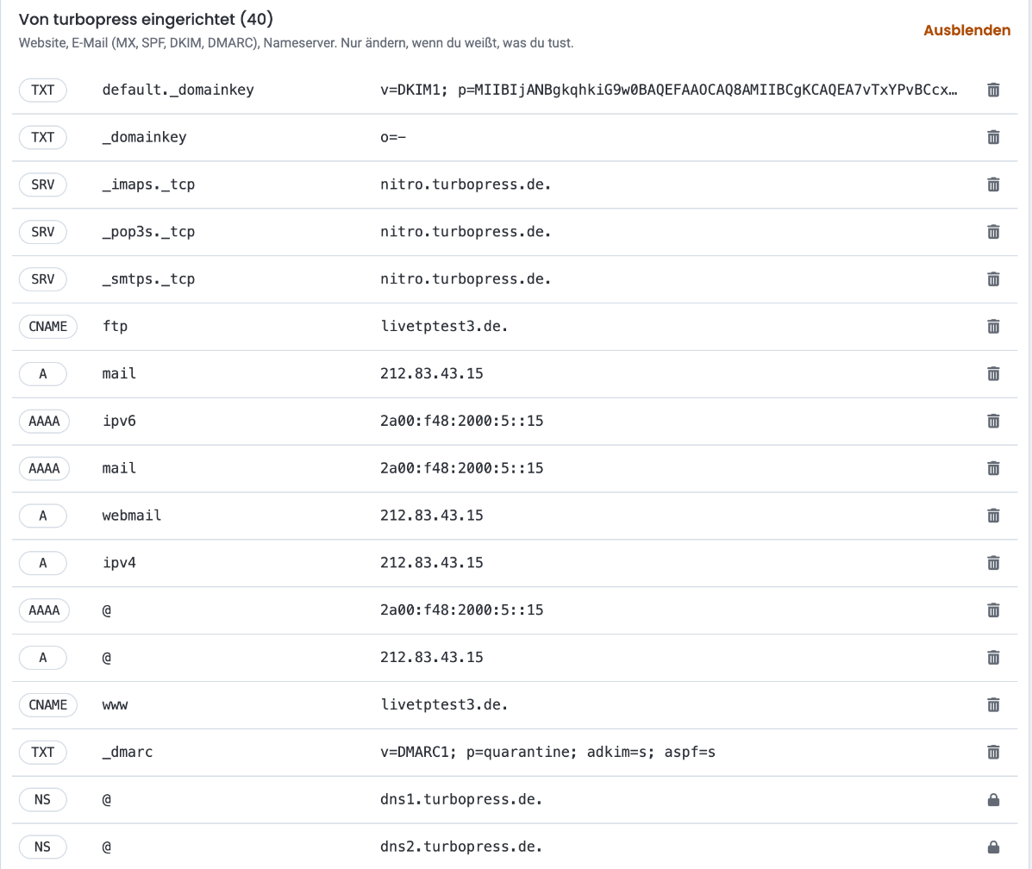Delete the webmail A record
This screenshot has height=869, width=1032.
pos(993,516)
